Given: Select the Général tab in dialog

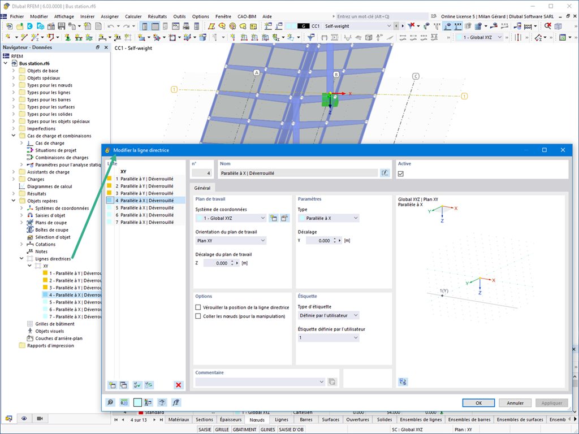Looking at the screenshot, I should (202, 188).
